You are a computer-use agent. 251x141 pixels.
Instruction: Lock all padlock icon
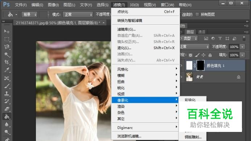pyautogui.click(x=210, y=55)
